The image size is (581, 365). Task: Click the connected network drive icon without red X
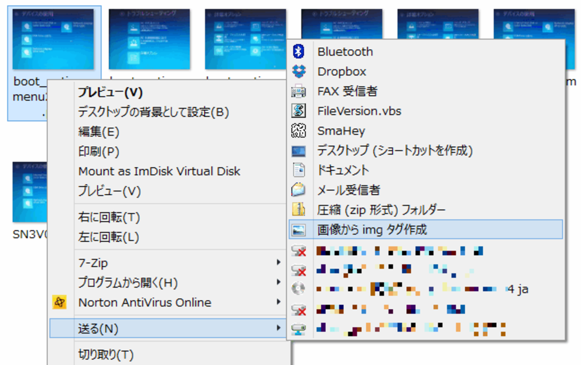point(298,329)
